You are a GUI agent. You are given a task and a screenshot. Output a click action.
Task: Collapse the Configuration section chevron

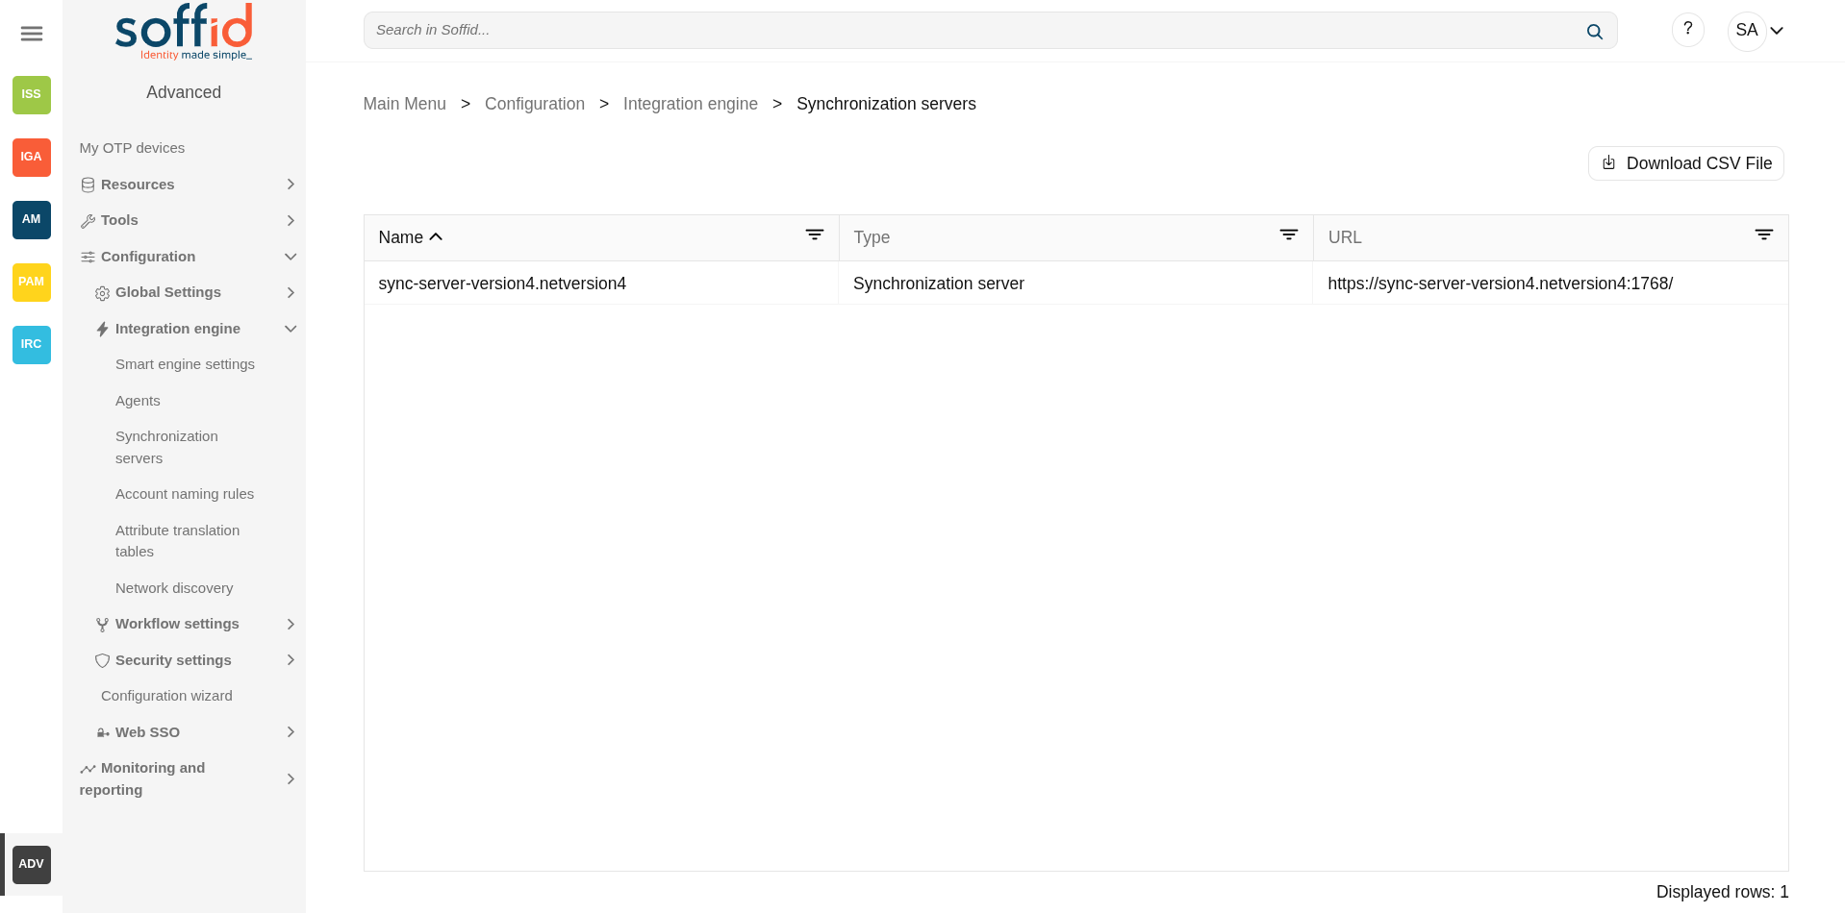(x=291, y=257)
